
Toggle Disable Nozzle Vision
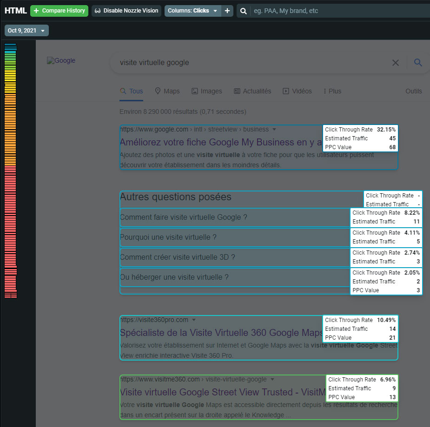pos(126,11)
